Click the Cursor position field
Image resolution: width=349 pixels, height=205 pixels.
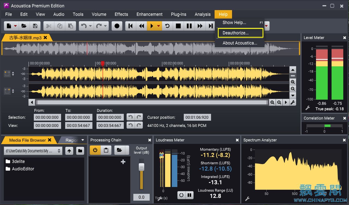tap(197, 117)
